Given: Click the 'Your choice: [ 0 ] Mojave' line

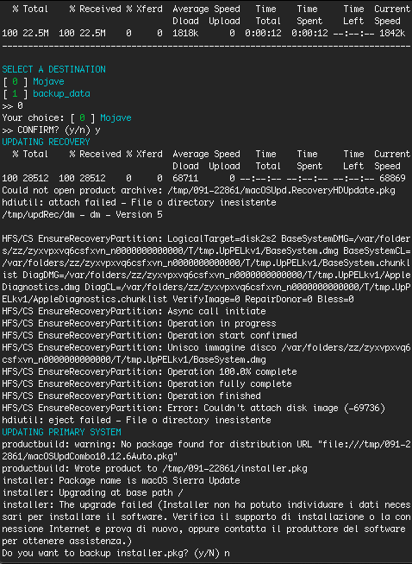Looking at the screenshot, I should (x=66, y=117).
